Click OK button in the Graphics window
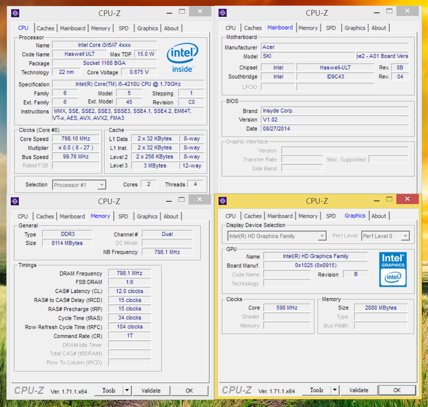The height and width of the screenshot is (407, 428). click(397, 390)
